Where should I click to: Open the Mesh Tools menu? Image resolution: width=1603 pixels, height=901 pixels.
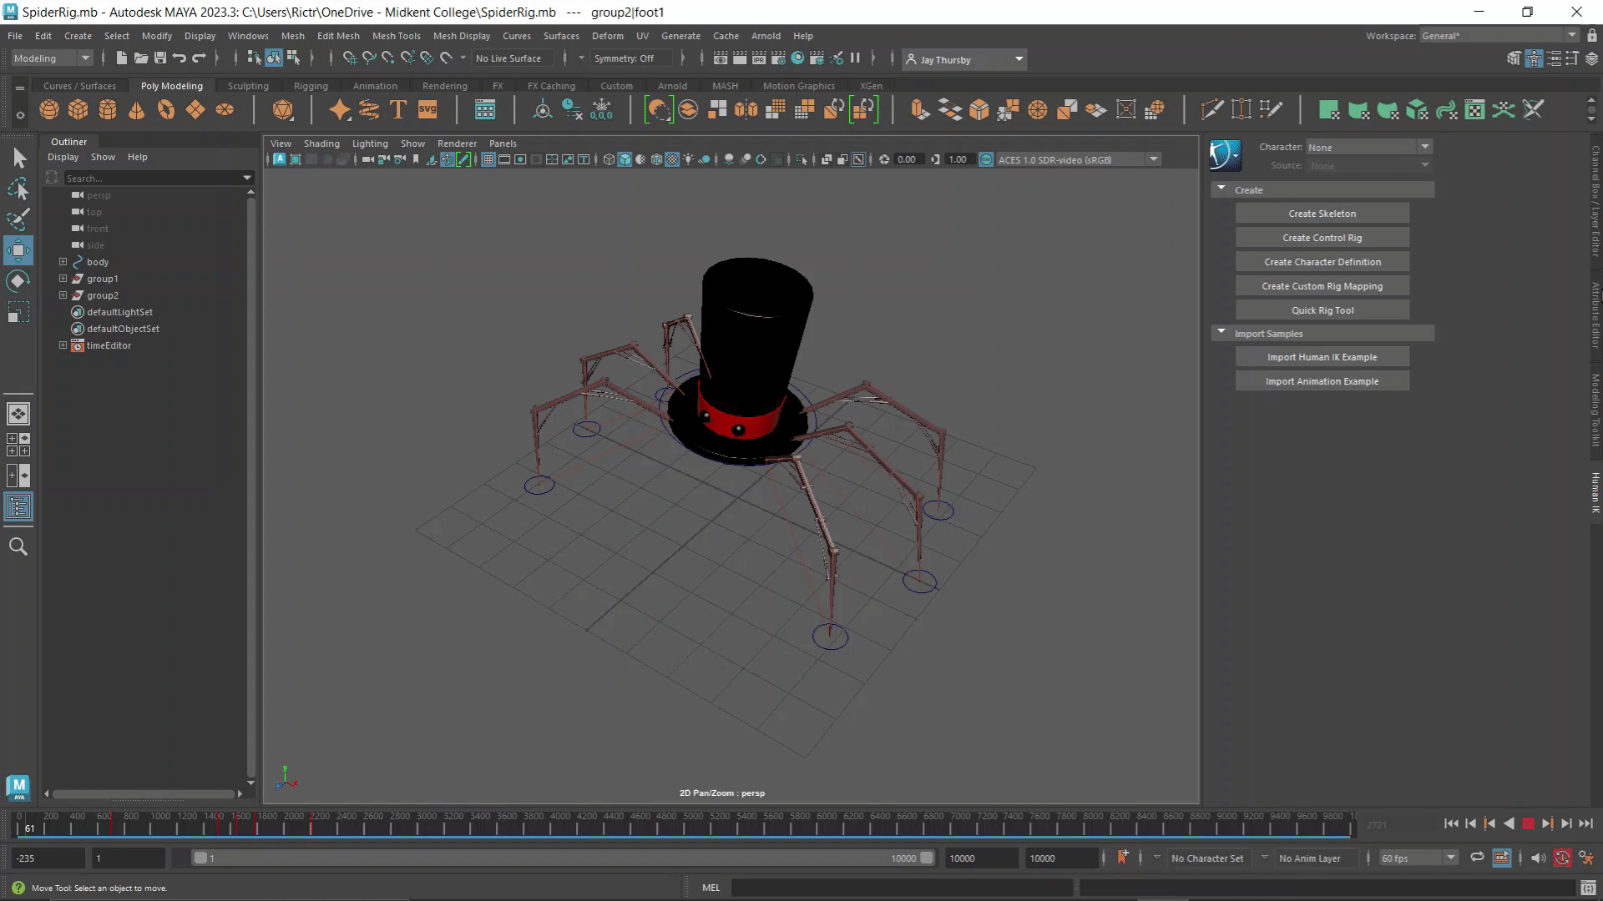coord(396,36)
